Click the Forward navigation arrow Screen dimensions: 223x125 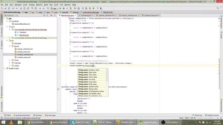[x=44, y=8]
